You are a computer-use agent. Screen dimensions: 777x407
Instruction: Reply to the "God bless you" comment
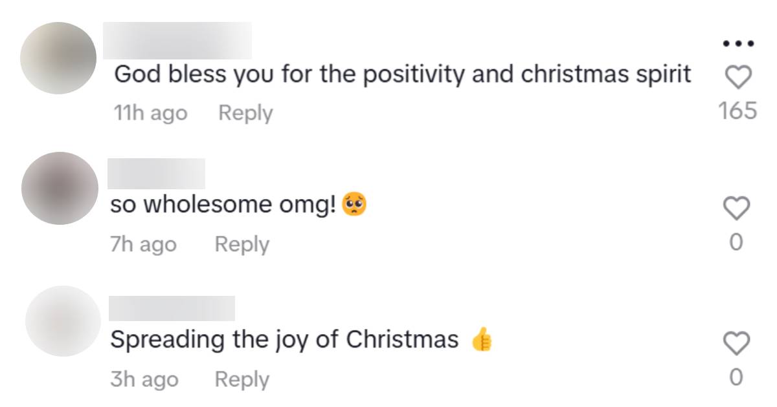(245, 113)
